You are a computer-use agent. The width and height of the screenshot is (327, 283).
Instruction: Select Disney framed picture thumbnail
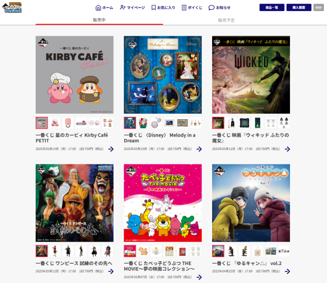coord(169,123)
